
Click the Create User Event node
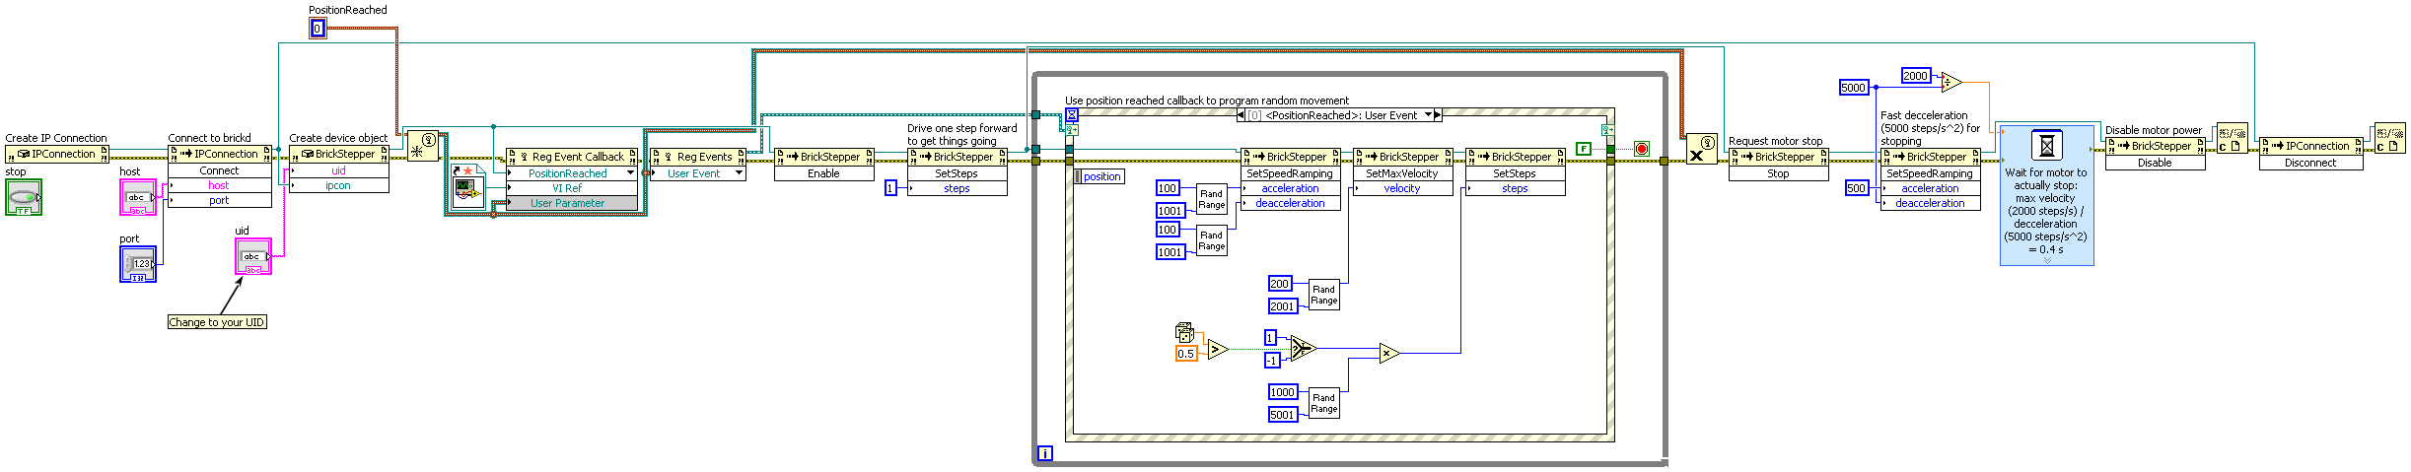422,147
